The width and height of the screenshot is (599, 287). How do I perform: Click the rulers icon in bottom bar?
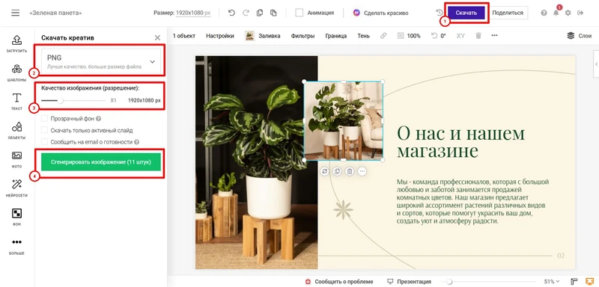(574, 282)
